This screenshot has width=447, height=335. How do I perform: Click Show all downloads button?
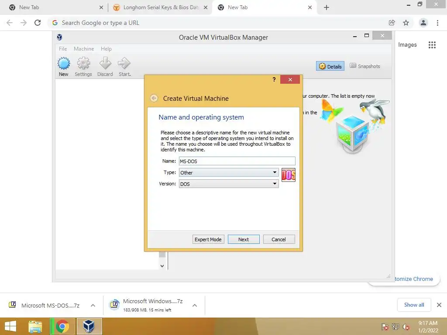414,305
